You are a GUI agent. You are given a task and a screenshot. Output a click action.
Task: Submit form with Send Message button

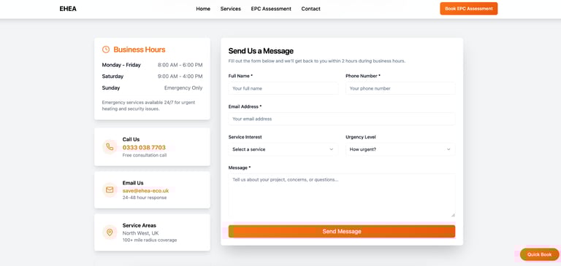coord(342,231)
